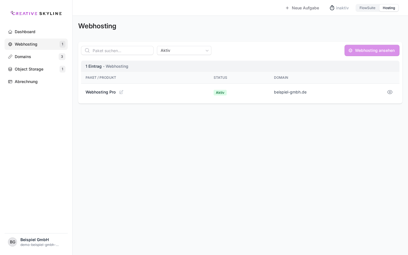Click the Domains link icon in sidebar
The width and height of the screenshot is (408, 255).
(x=10, y=57)
